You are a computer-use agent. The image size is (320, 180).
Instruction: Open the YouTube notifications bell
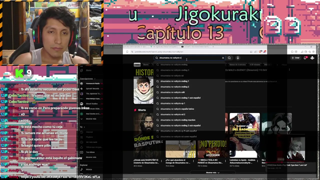305,58
